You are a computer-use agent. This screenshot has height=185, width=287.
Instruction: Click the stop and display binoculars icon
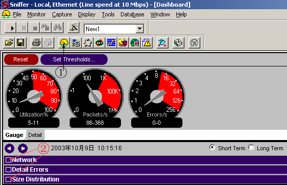(x=46, y=28)
